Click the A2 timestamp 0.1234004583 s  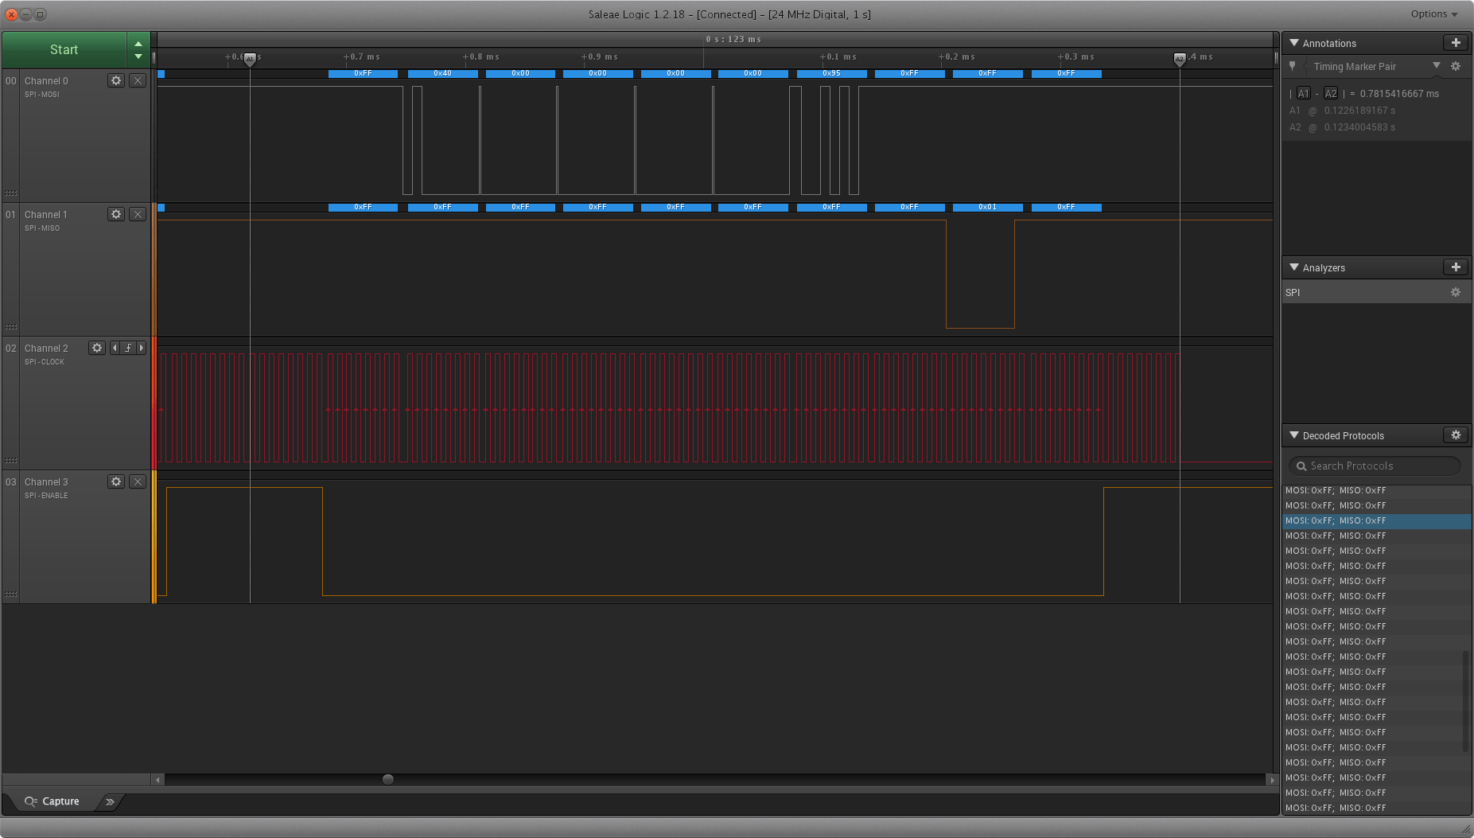1359,127
